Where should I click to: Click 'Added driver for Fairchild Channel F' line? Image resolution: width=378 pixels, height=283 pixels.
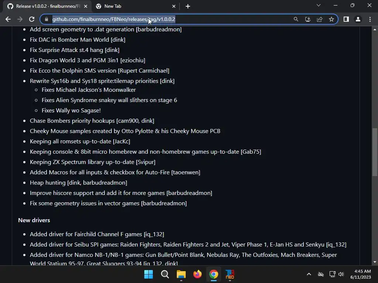(97, 234)
